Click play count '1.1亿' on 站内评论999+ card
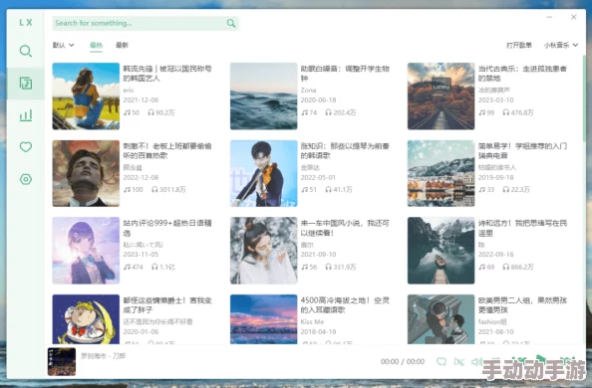The image size is (592, 388). [x=163, y=267]
